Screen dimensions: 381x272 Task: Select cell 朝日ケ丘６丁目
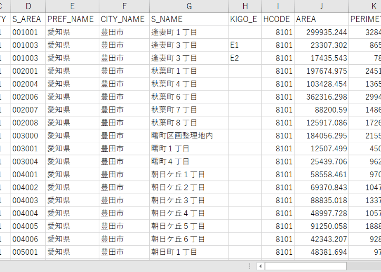point(189,239)
